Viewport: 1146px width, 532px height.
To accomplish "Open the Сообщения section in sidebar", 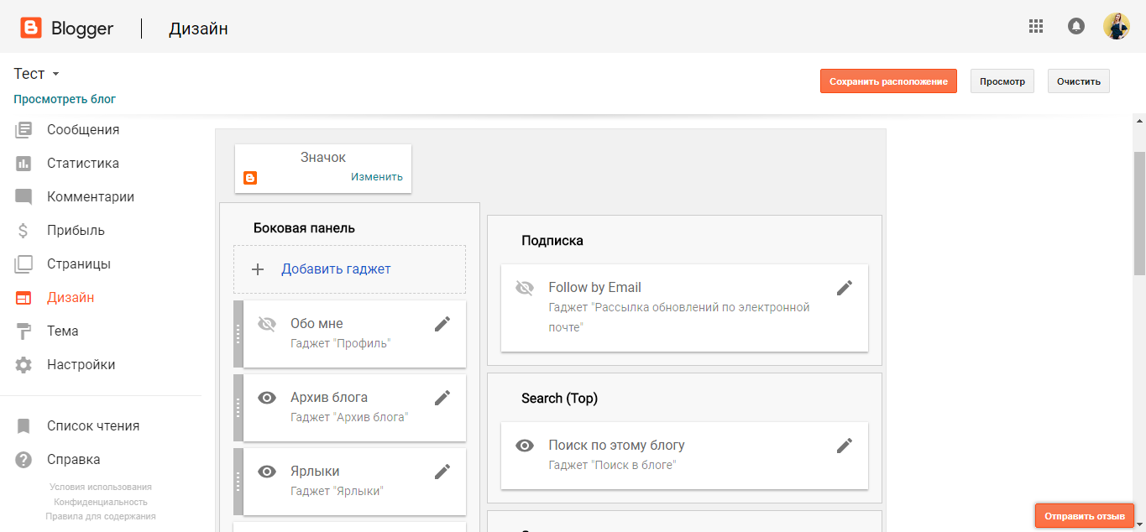I will (82, 130).
